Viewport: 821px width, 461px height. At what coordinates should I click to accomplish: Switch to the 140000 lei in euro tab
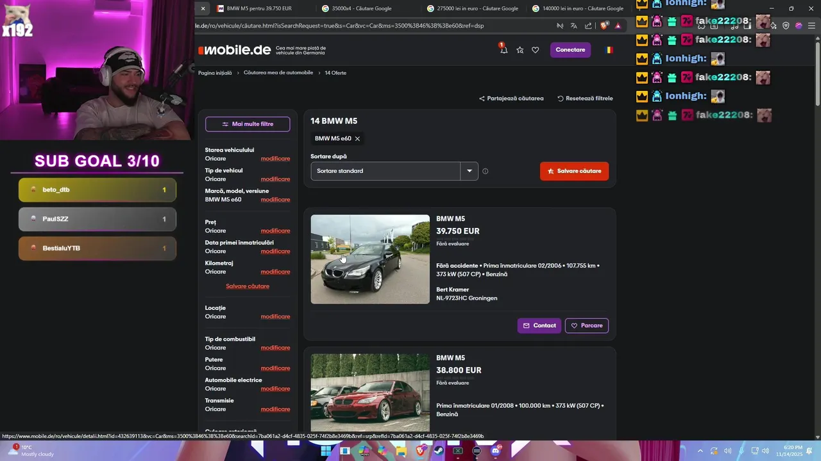(x=578, y=8)
